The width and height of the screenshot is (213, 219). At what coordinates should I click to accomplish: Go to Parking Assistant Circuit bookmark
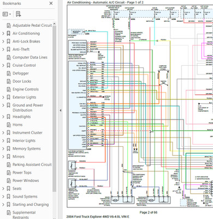pyautogui.click(x=32, y=165)
